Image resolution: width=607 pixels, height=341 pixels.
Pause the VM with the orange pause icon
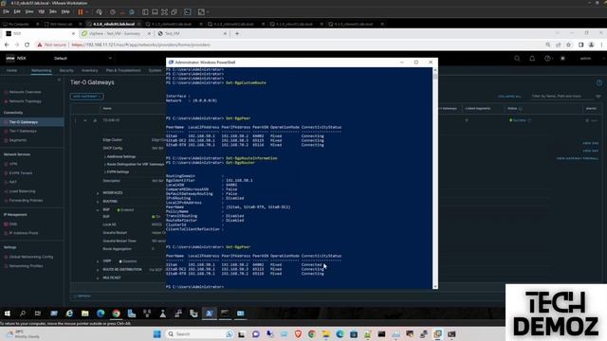click(x=81, y=12)
